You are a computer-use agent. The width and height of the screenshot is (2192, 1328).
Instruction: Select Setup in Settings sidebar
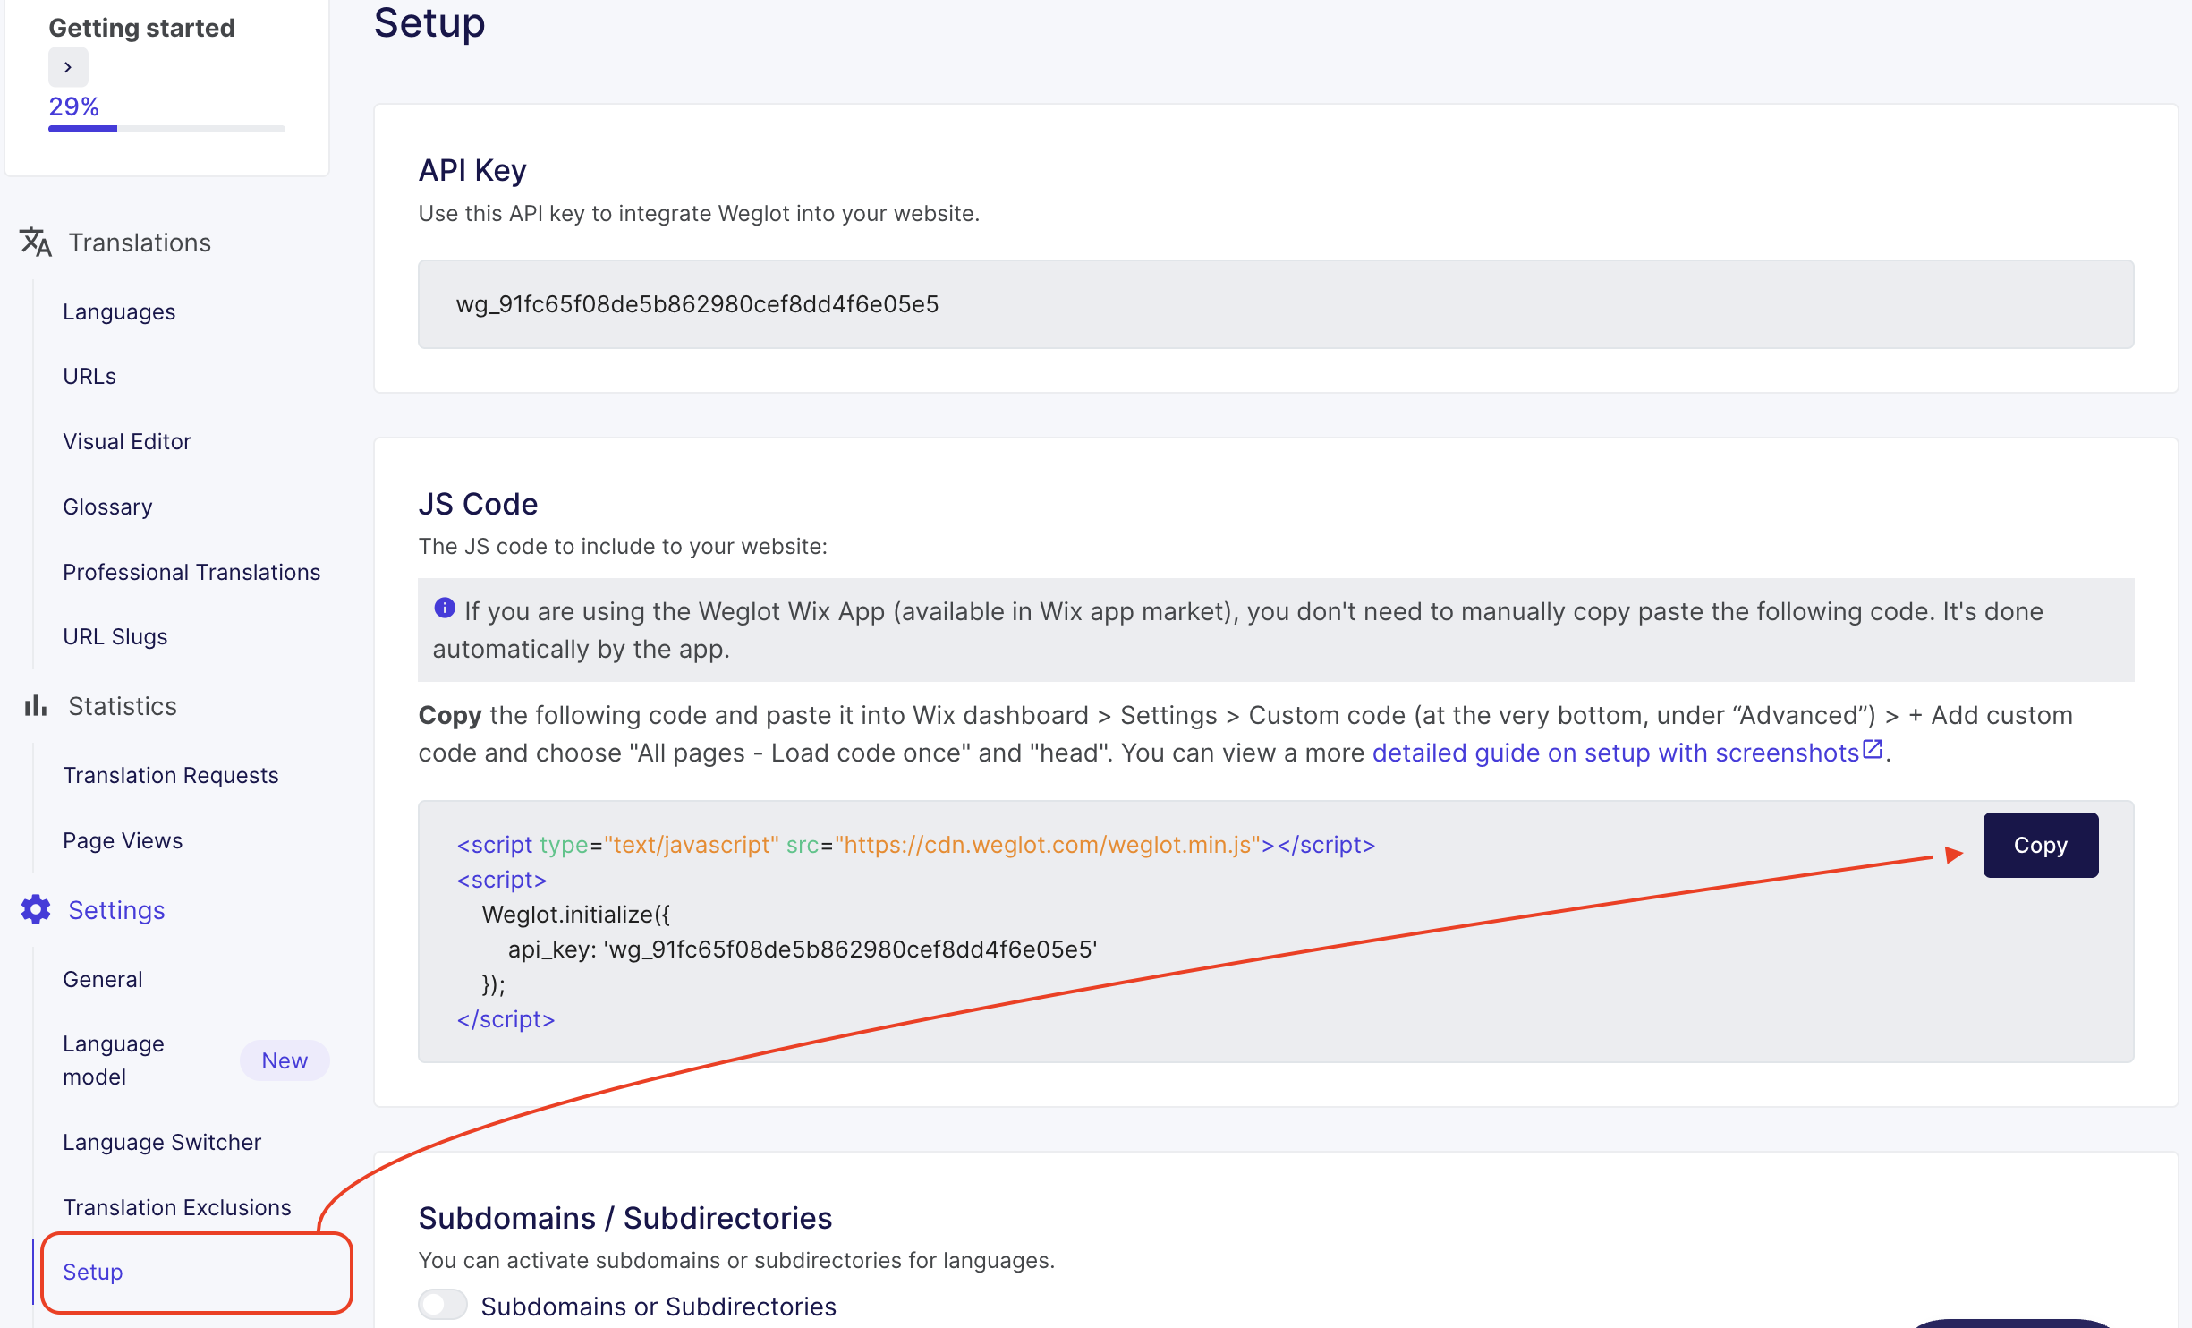[93, 1272]
